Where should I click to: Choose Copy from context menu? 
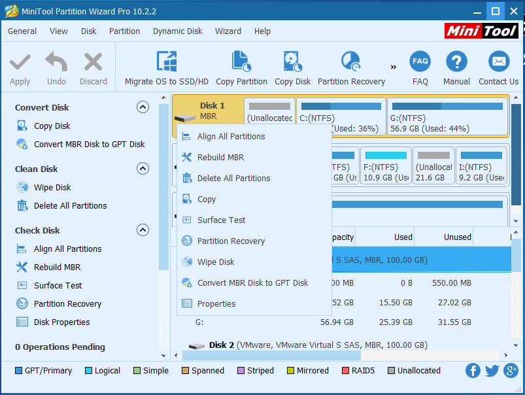coord(254,199)
